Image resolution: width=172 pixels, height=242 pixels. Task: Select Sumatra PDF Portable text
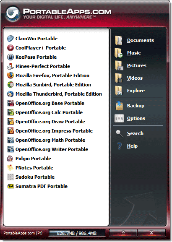click(42, 186)
